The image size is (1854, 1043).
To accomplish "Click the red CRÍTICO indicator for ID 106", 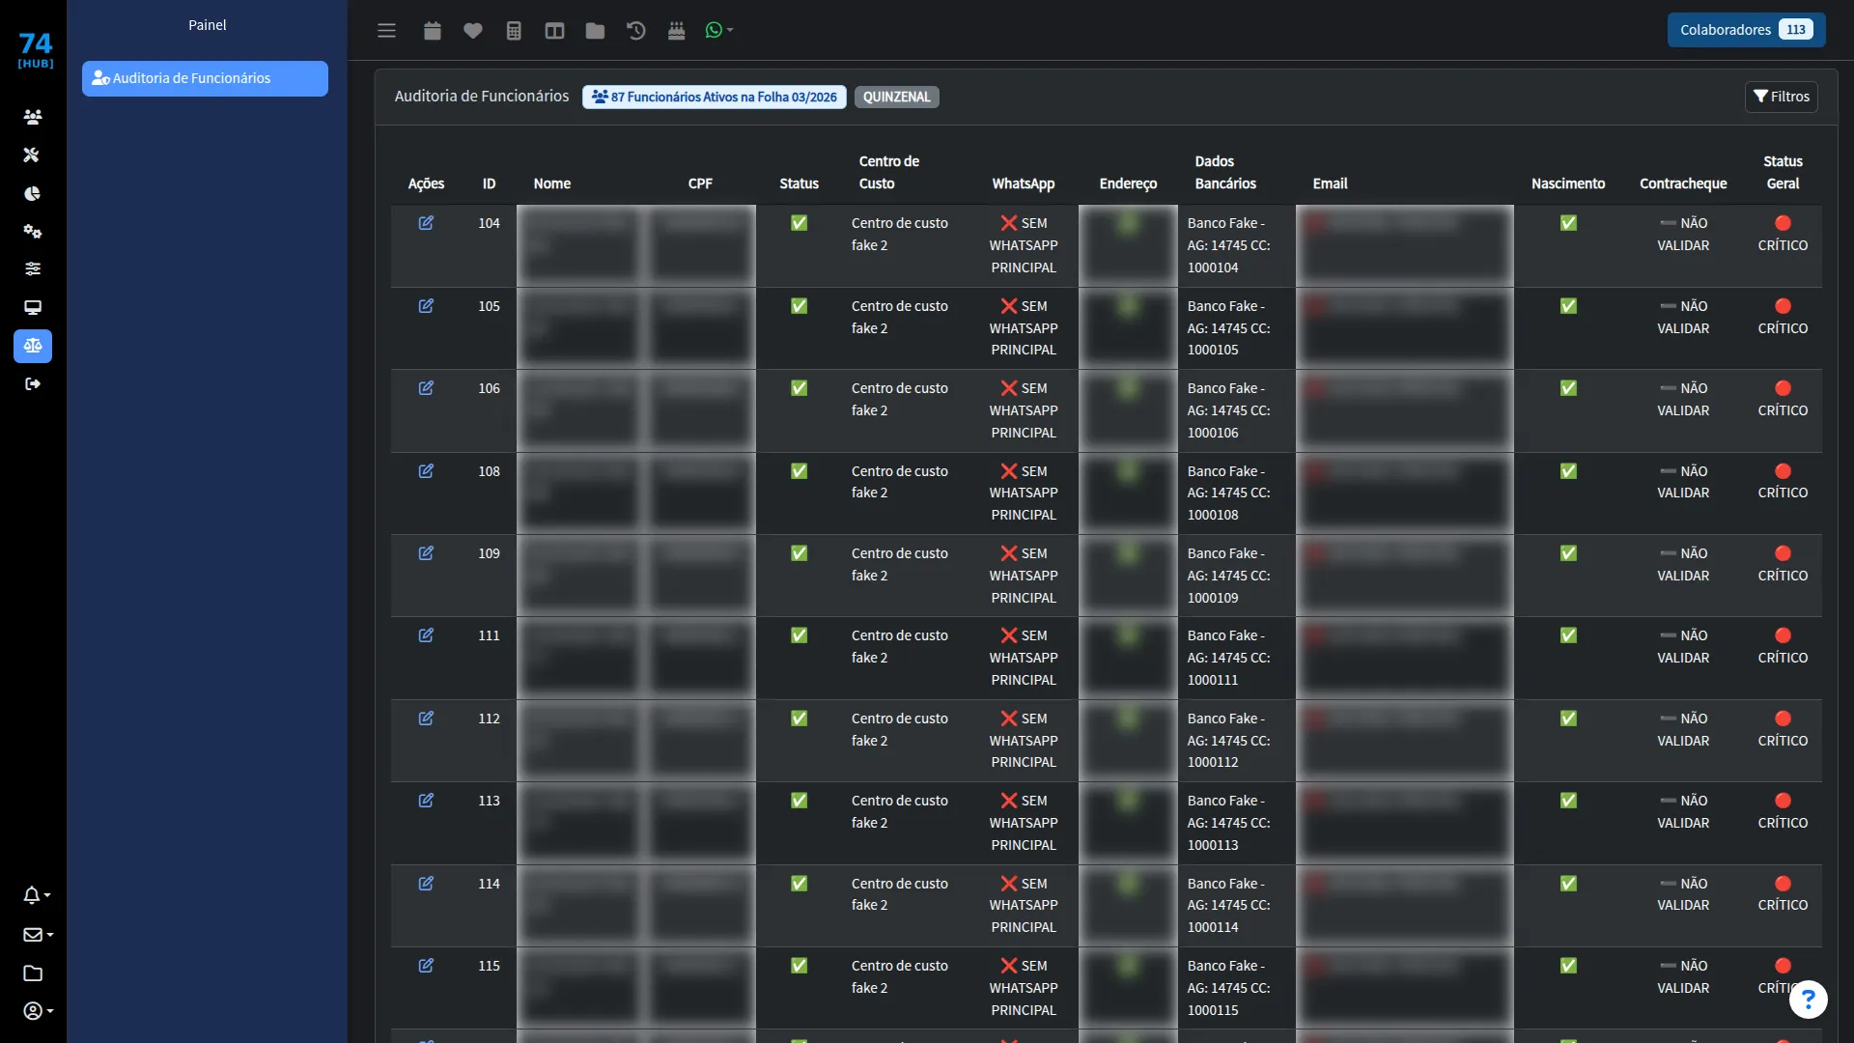I will click(1783, 399).
